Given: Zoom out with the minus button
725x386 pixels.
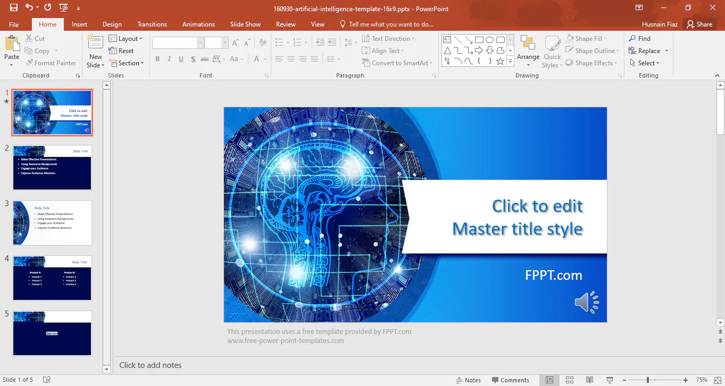Looking at the screenshot, I should [624, 380].
